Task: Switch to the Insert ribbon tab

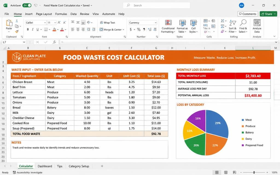Action: tap(29, 14)
